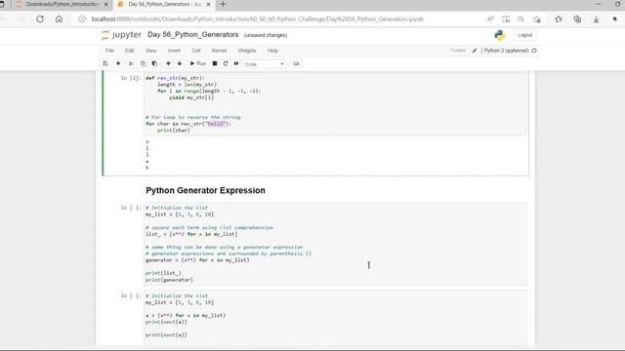Click the Read aloud icon in address bar
This screenshot has height=351, width=625.
(490, 19)
